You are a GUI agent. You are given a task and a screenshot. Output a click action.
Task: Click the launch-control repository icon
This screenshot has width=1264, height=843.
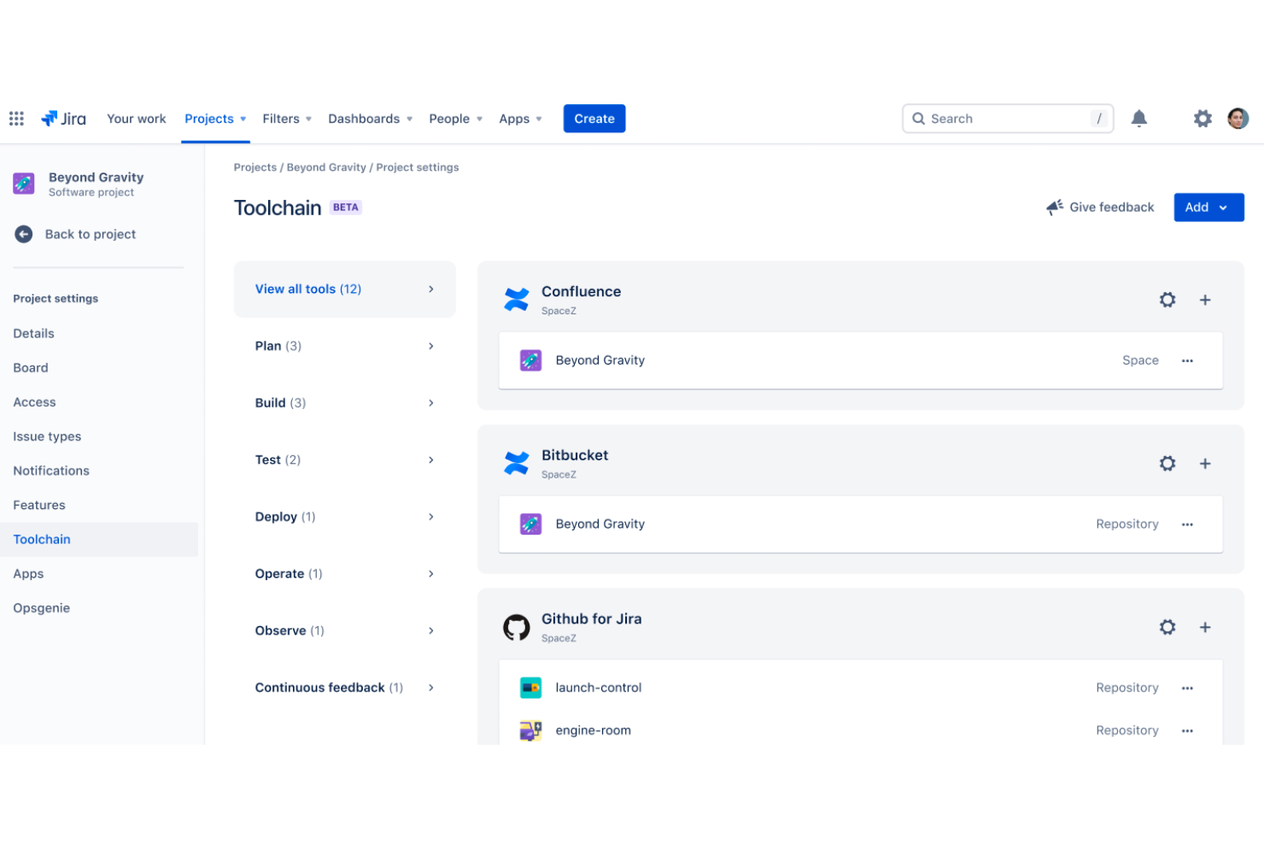pos(530,688)
